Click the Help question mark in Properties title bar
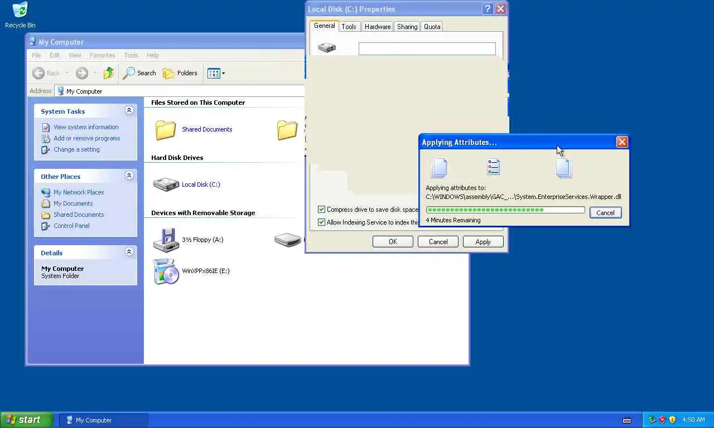This screenshot has width=714, height=428. pos(487,9)
